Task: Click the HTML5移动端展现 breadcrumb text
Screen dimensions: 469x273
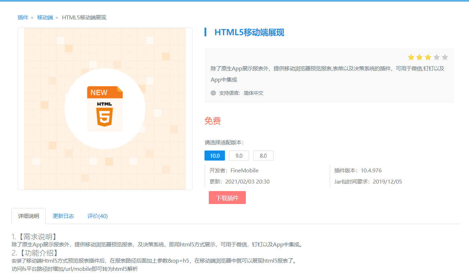Action: point(84,18)
